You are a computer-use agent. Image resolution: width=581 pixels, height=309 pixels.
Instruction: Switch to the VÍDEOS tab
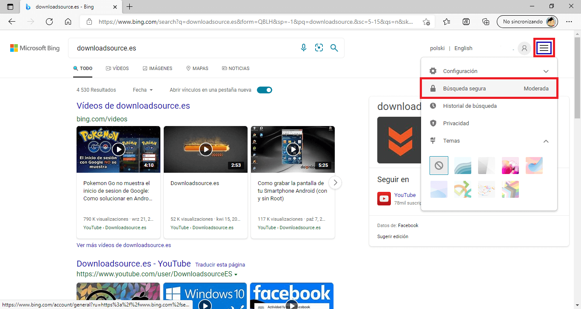(117, 68)
